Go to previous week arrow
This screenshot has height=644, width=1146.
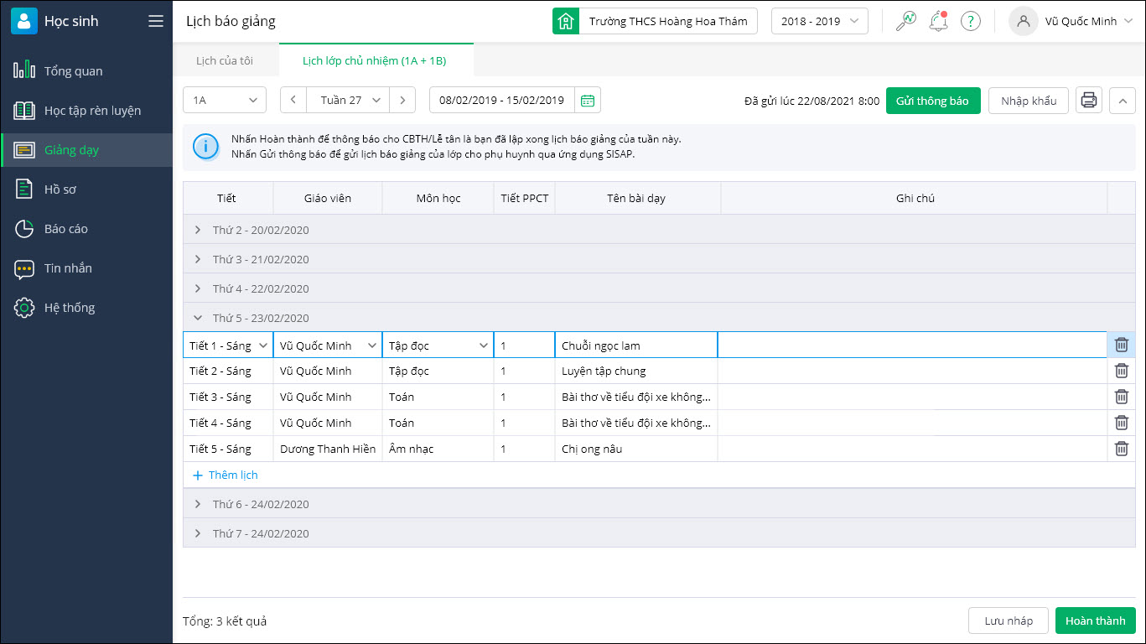pos(293,101)
